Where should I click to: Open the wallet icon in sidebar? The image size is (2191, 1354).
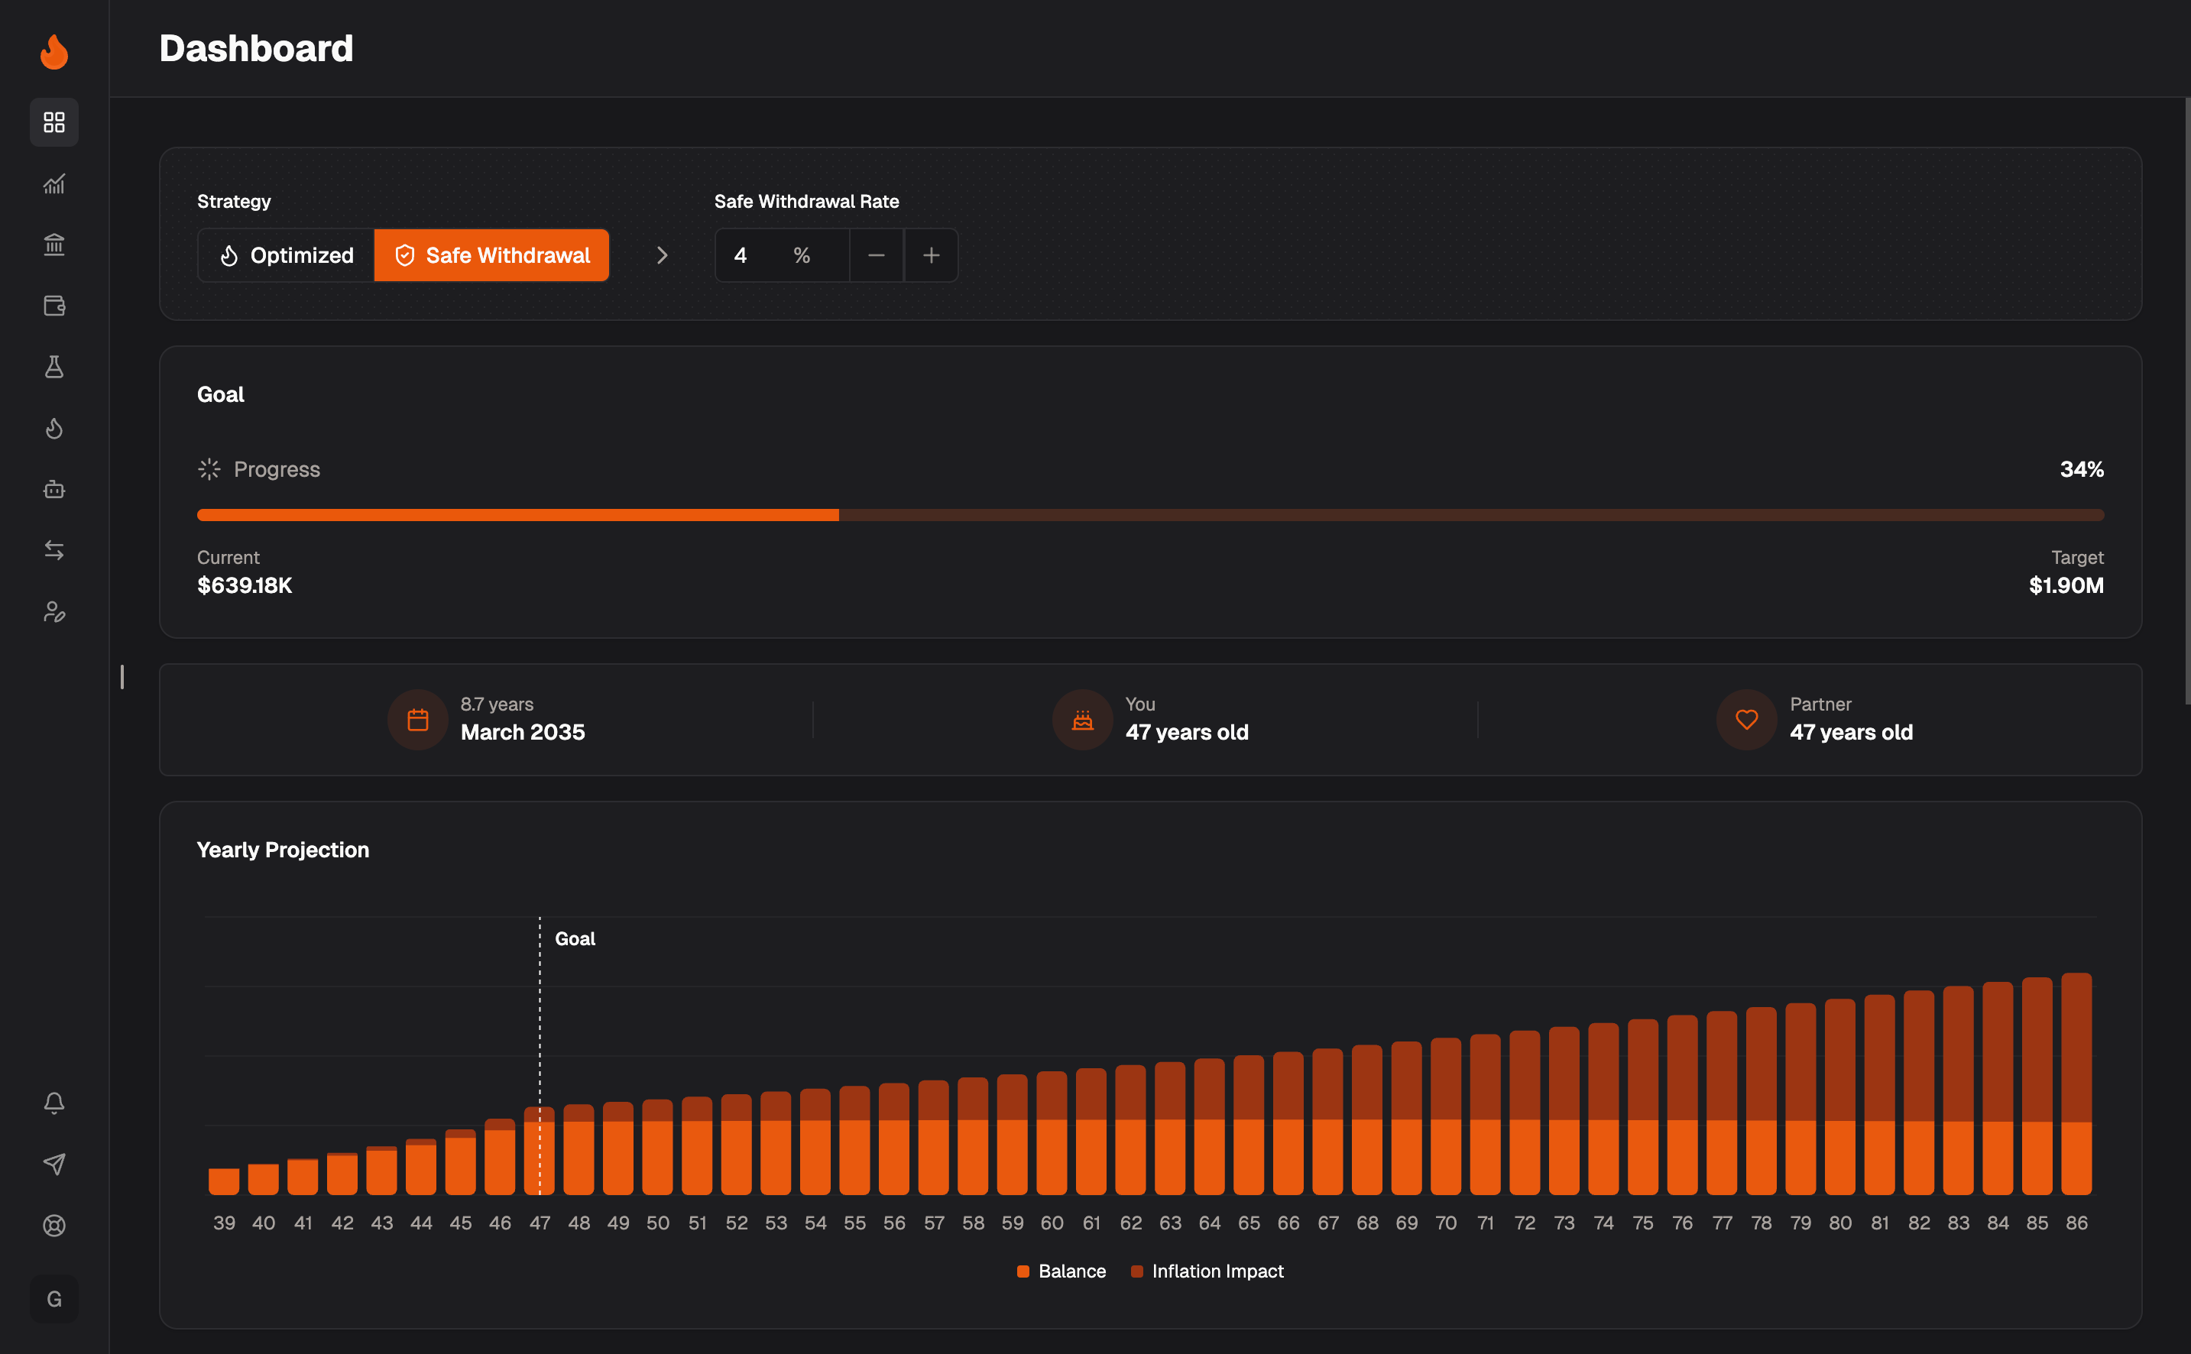53,306
